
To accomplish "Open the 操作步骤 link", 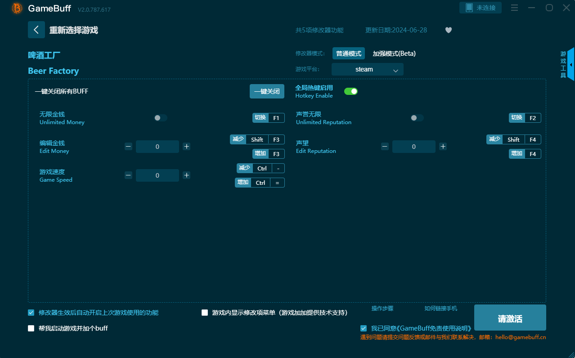I will point(382,309).
